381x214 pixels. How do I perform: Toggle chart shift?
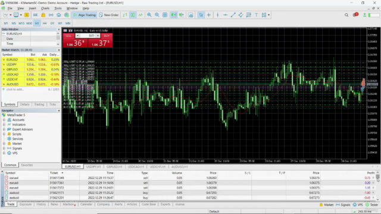click(182, 15)
